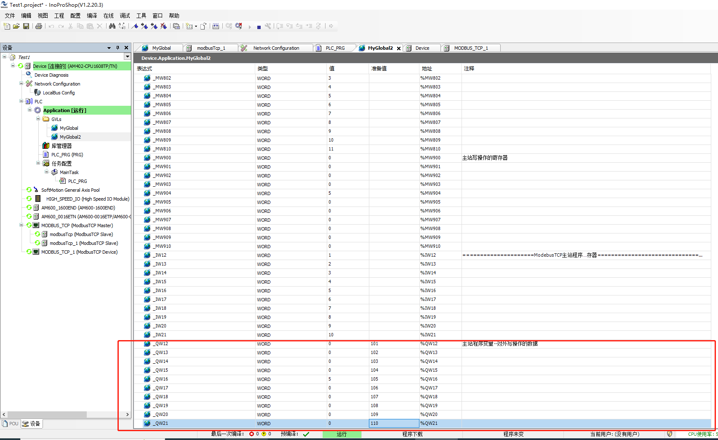Click the 程序下载 status entry

click(x=412, y=434)
